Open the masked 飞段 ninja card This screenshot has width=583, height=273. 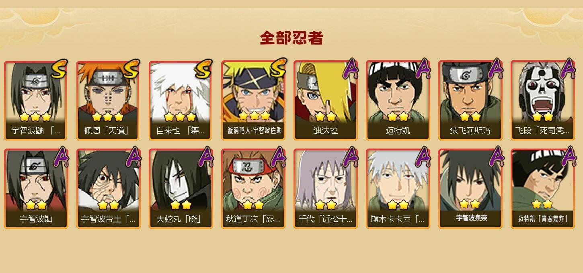pos(543,100)
